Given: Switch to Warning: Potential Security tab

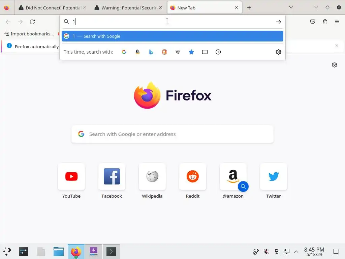Looking at the screenshot, I should tap(128, 8).
